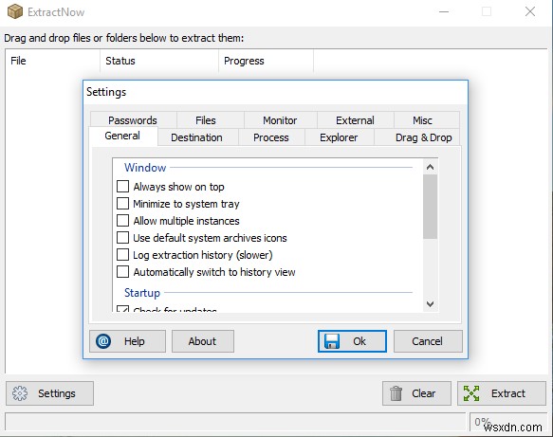Image resolution: width=553 pixels, height=437 pixels.
Task: Click the green arrows Extract icon
Action: point(471,393)
